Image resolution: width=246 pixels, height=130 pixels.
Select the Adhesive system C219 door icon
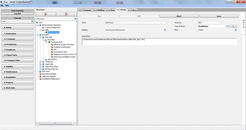[x=52, y=44]
